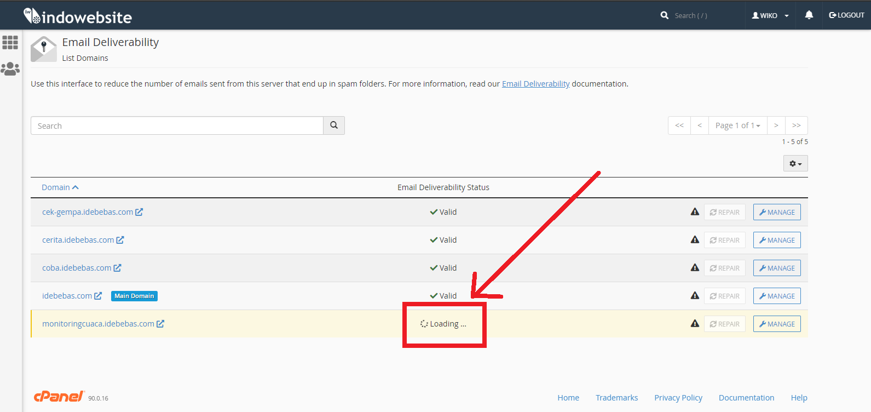Screen dimensions: 871x412
Task: Click the search magnifier button
Action: point(334,125)
